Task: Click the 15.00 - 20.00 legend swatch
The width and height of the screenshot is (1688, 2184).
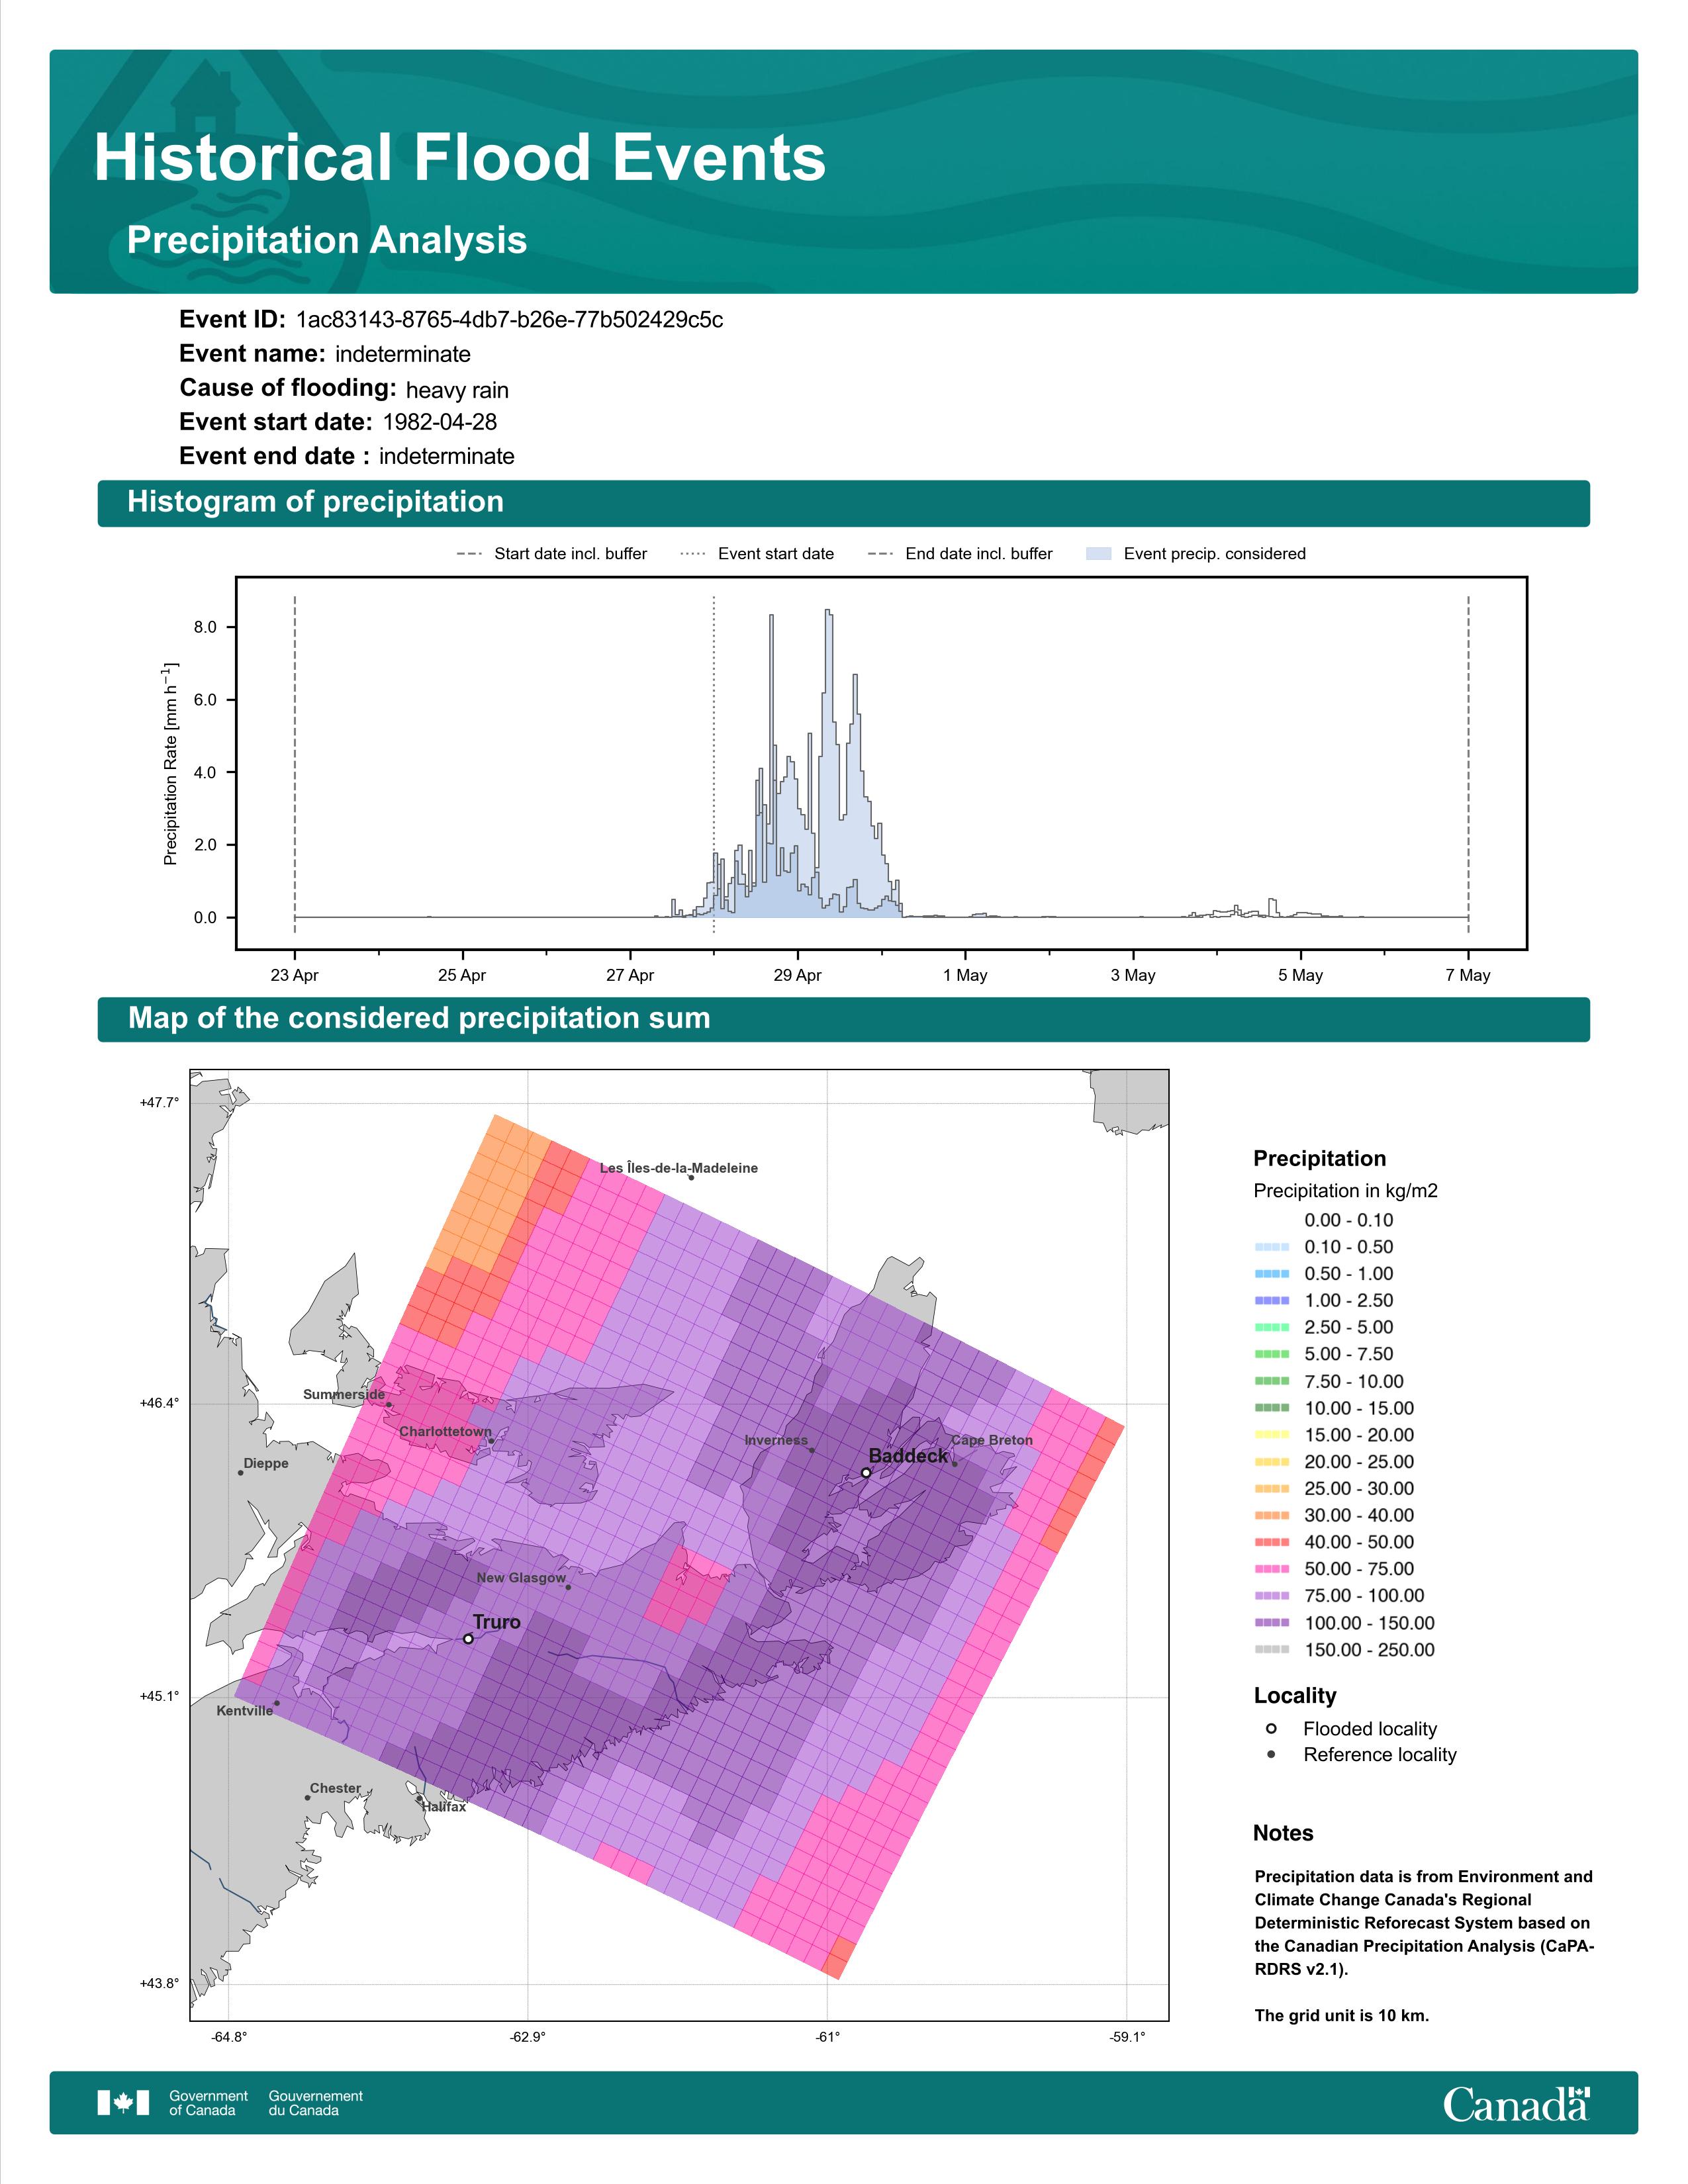Action: tap(1272, 1435)
